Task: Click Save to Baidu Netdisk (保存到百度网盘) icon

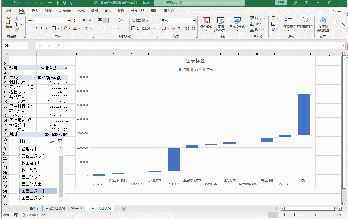Action: coord(323,24)
